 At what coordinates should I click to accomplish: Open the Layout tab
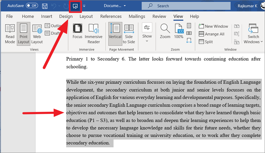click(x=86, y=16)
